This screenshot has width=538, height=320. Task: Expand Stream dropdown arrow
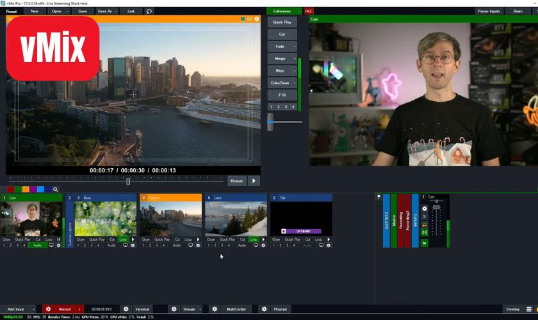point(200,309)
